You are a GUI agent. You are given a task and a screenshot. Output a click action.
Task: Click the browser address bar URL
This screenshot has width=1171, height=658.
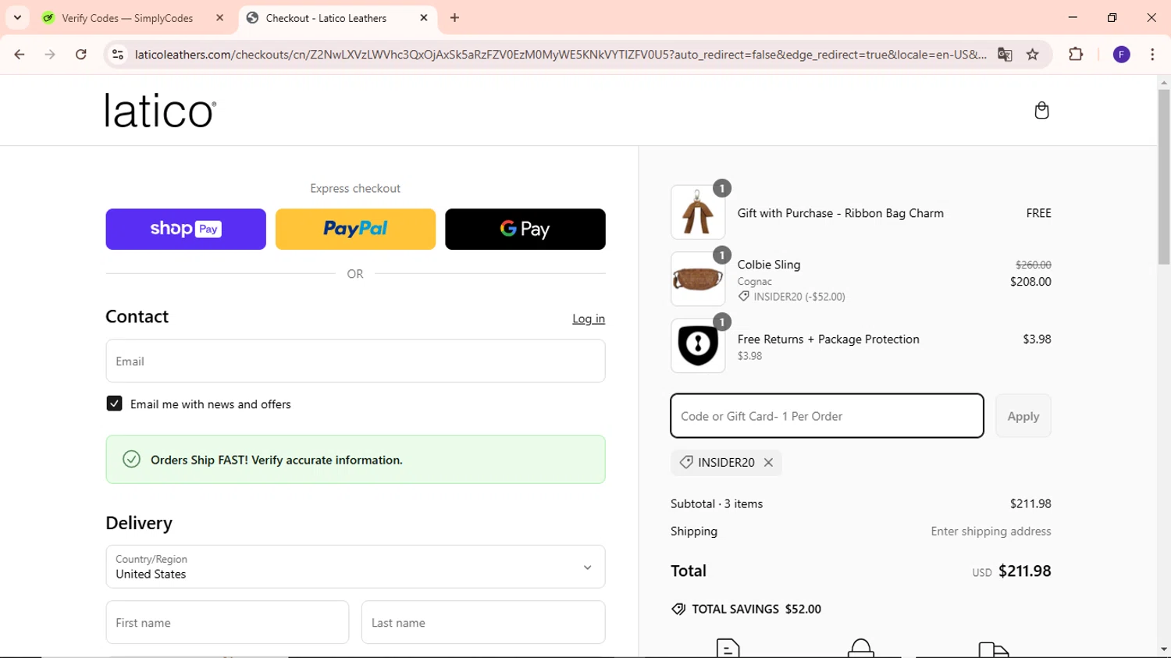click(x=561, y=55)
